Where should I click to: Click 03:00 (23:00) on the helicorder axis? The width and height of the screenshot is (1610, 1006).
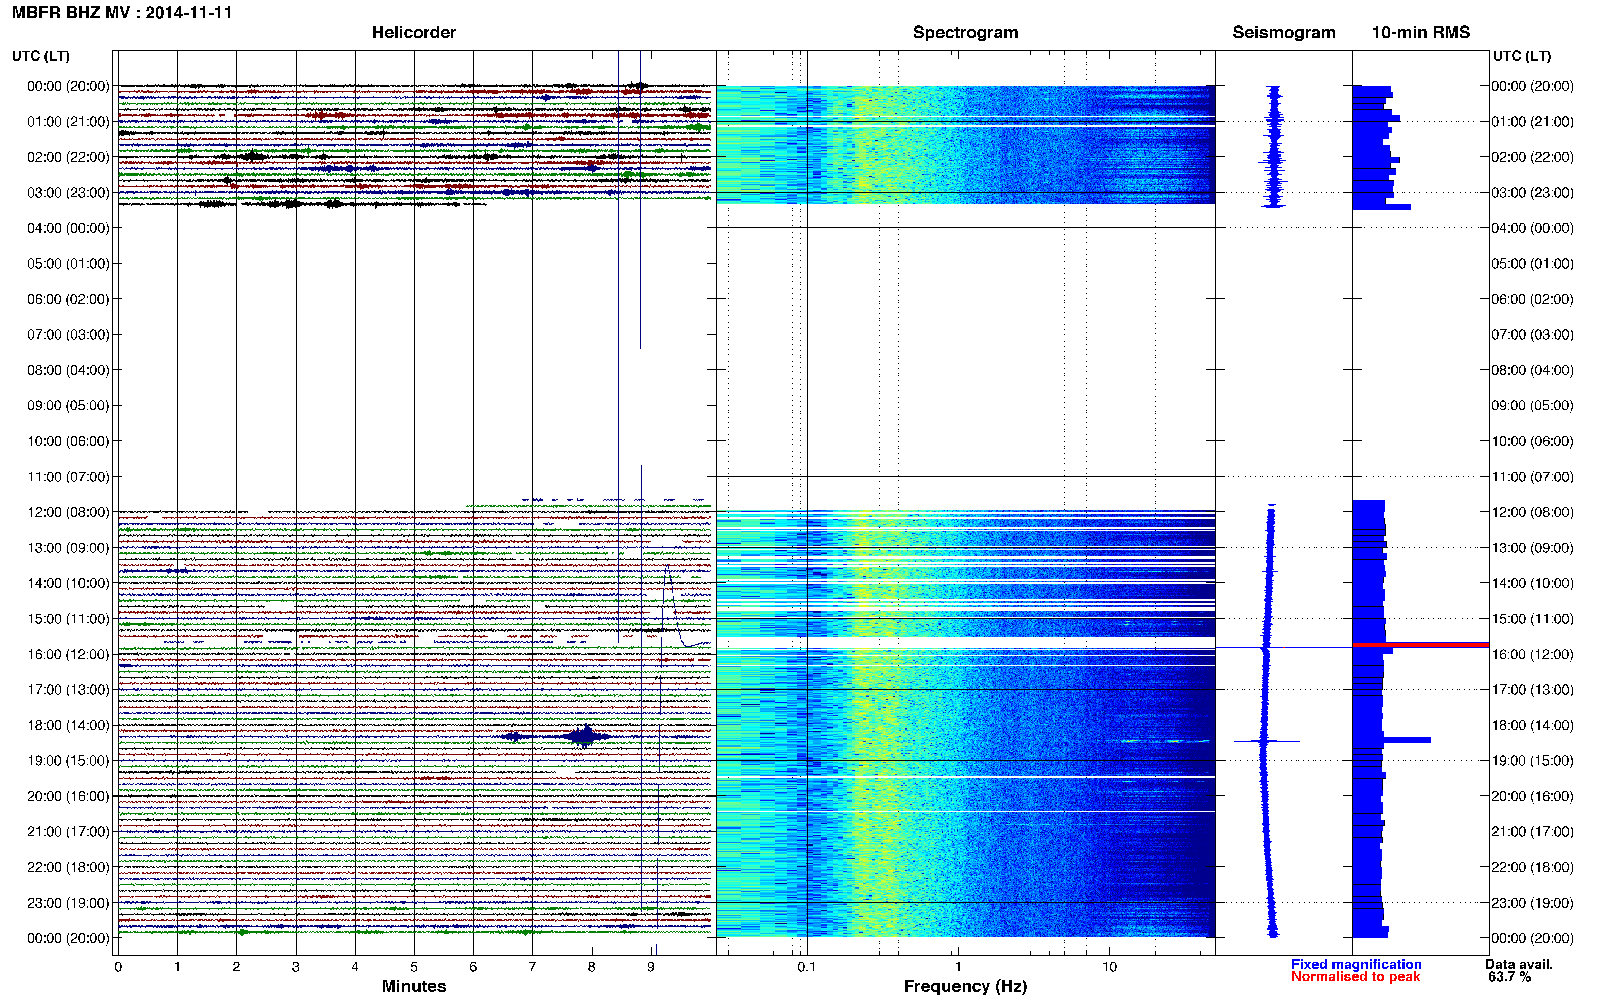[68, 192]
